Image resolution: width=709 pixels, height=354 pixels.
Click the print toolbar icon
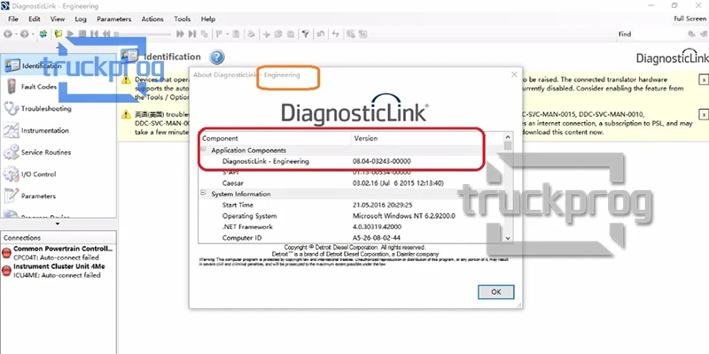tap(251, 34)
